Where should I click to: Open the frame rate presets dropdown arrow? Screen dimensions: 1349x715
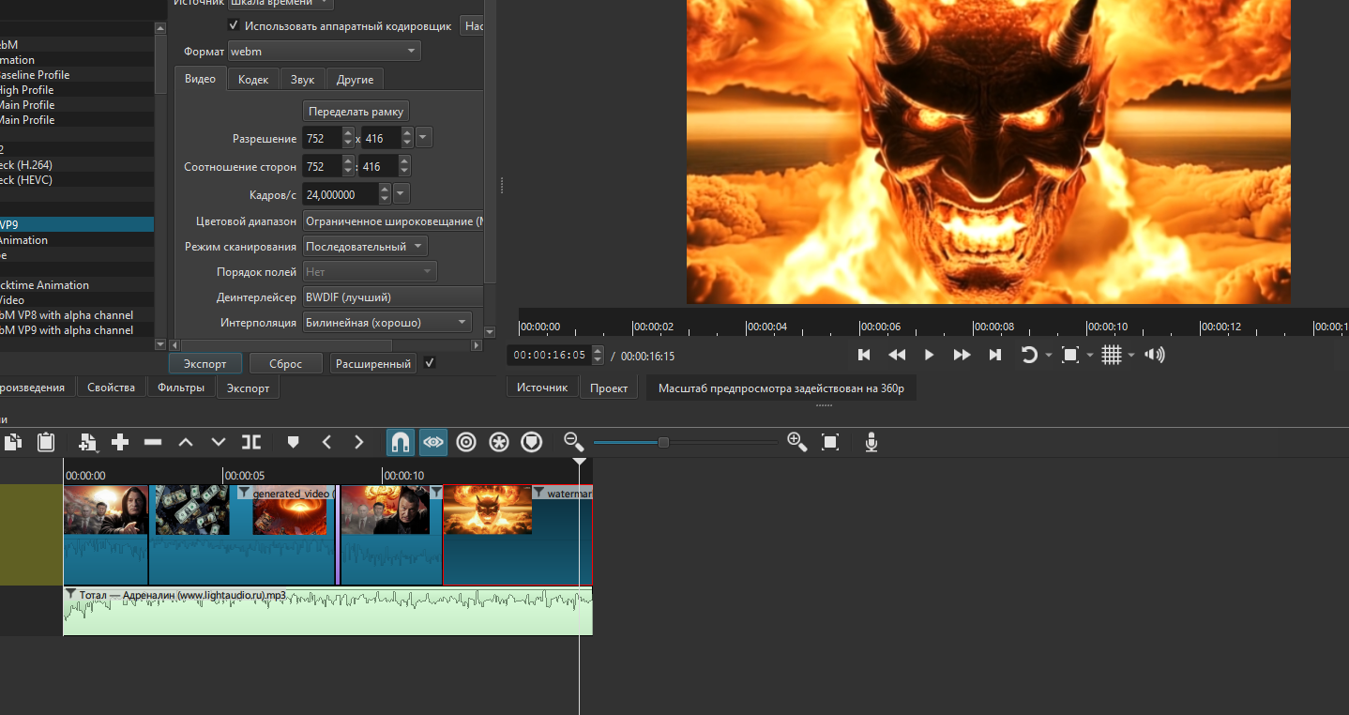point(402,194)
